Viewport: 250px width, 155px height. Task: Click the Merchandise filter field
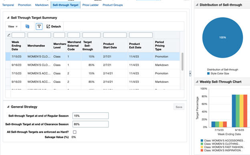39,35
